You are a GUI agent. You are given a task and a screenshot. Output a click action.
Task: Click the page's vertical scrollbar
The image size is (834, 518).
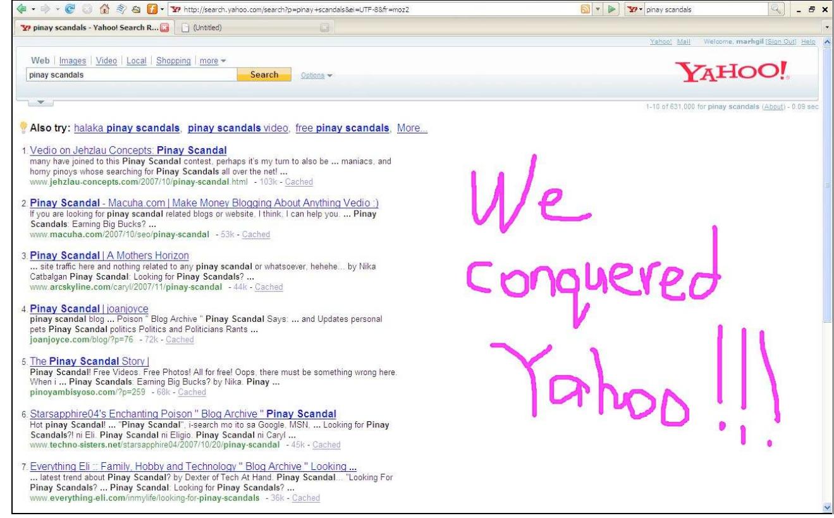828,253
